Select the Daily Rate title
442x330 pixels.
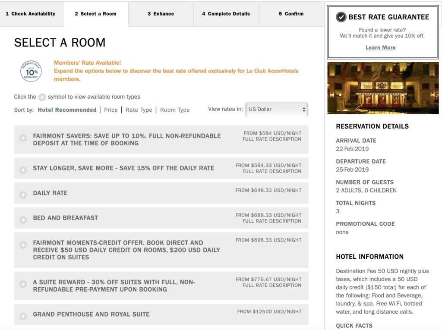pos(50,193)
